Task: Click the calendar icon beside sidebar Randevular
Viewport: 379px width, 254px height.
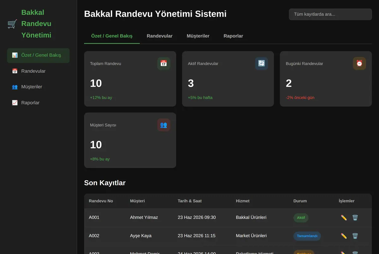Action: (x=15, y=71)
